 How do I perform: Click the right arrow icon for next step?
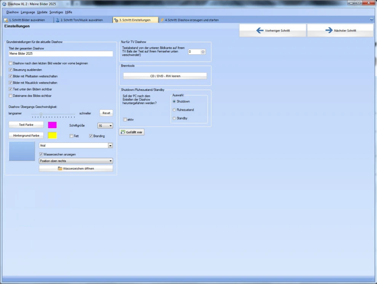(x=329, y=30)
